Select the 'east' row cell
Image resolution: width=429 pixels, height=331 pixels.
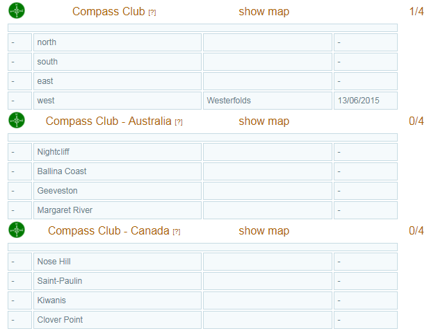[x=118, y=81]
